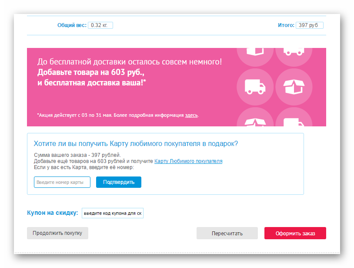Focus the "Введите номер карты" input field

[x=62, y=182]
